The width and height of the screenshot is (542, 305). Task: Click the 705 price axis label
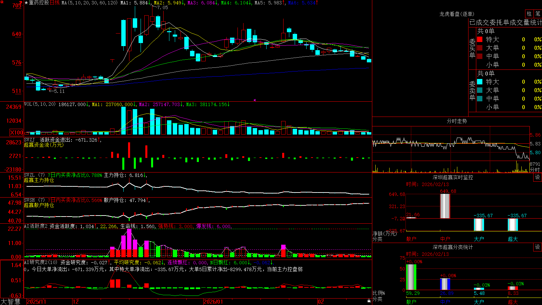click(17, 5)
